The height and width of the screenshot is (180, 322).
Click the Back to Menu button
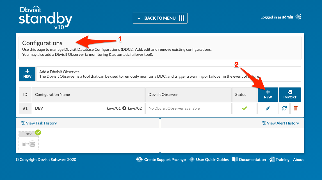[x=160, y=18]
